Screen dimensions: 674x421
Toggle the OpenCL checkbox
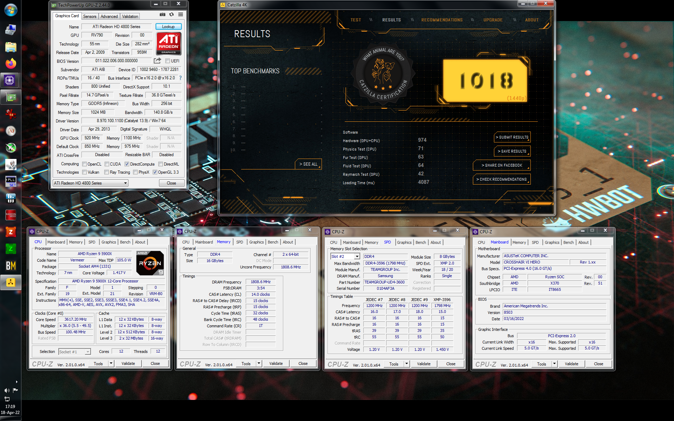click(x=84, y=164)
